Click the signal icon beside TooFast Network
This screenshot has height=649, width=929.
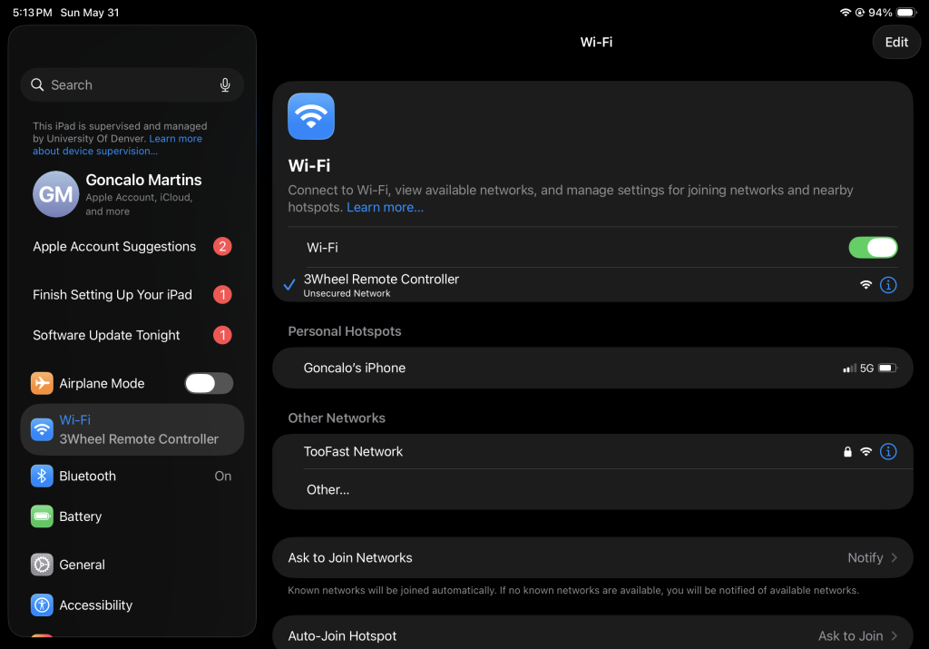click(x=866, y=452)
